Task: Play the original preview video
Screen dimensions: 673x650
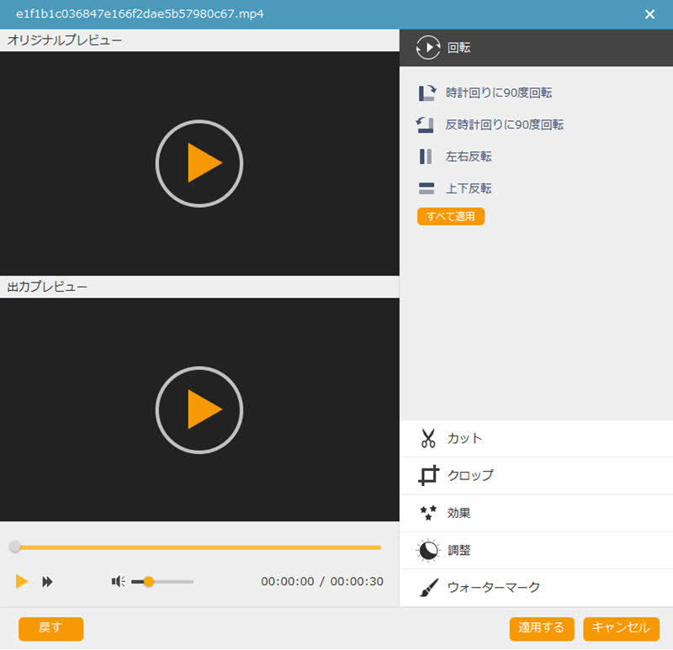Action: (x=199, y=163)
